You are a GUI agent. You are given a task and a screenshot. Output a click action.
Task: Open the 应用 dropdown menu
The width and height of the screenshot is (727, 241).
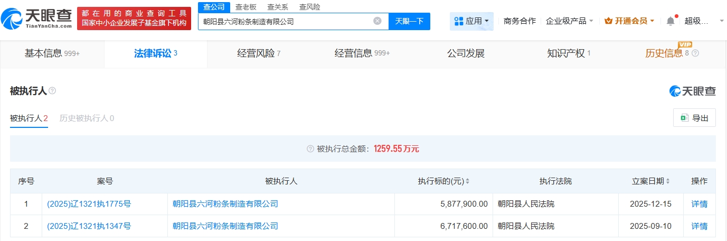[471, 21]
